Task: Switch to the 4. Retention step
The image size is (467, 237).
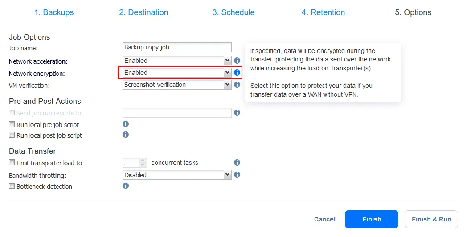Action: coord(323,12)
